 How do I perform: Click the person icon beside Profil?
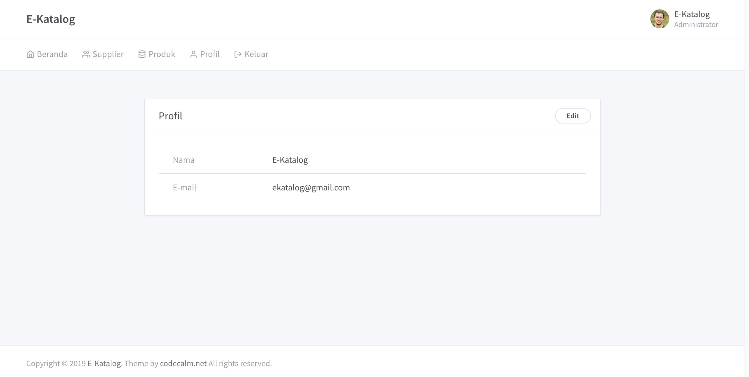(193, 54)
